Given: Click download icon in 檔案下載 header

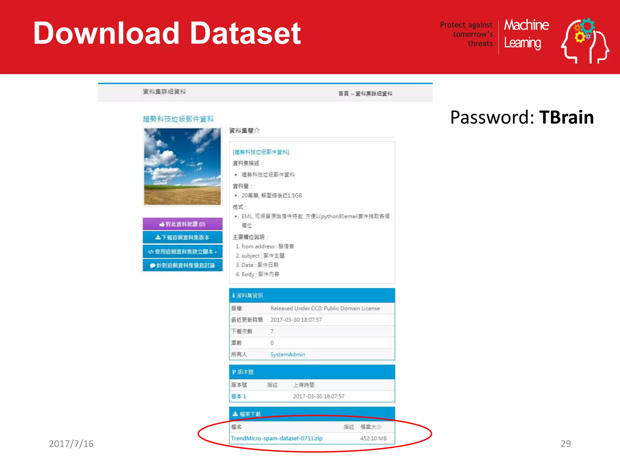Looking at the screenshot, I should 235,414.
